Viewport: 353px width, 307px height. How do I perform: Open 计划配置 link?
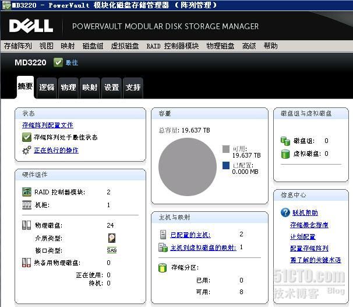click(x=303, y=236)
